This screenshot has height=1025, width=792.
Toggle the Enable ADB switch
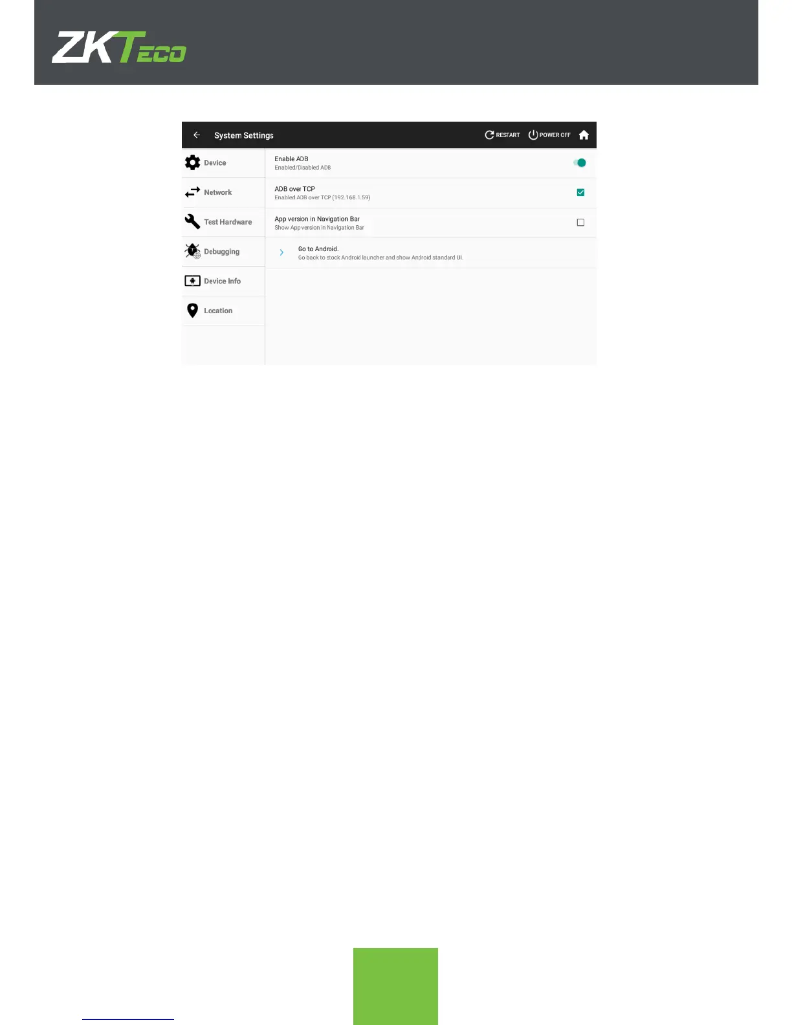click(x=580, y=162)
